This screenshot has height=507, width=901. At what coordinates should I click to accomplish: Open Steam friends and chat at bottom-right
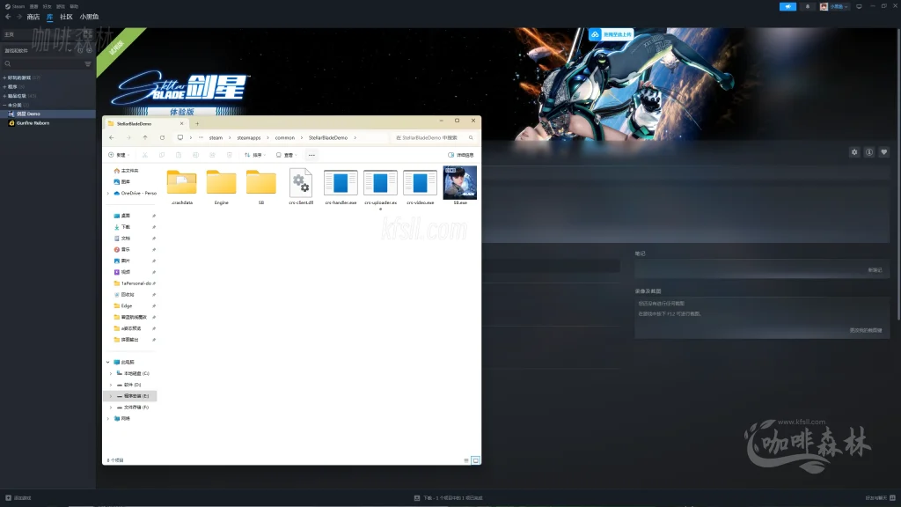point(880,498)
